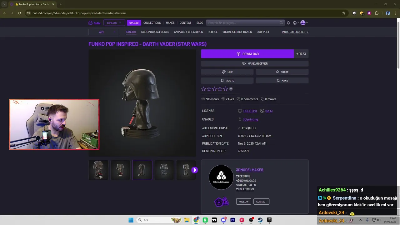Viewport: 400px width, 225px height.
Task: Open the 21 DESIGNS link
Action: (x=243, y=177)
